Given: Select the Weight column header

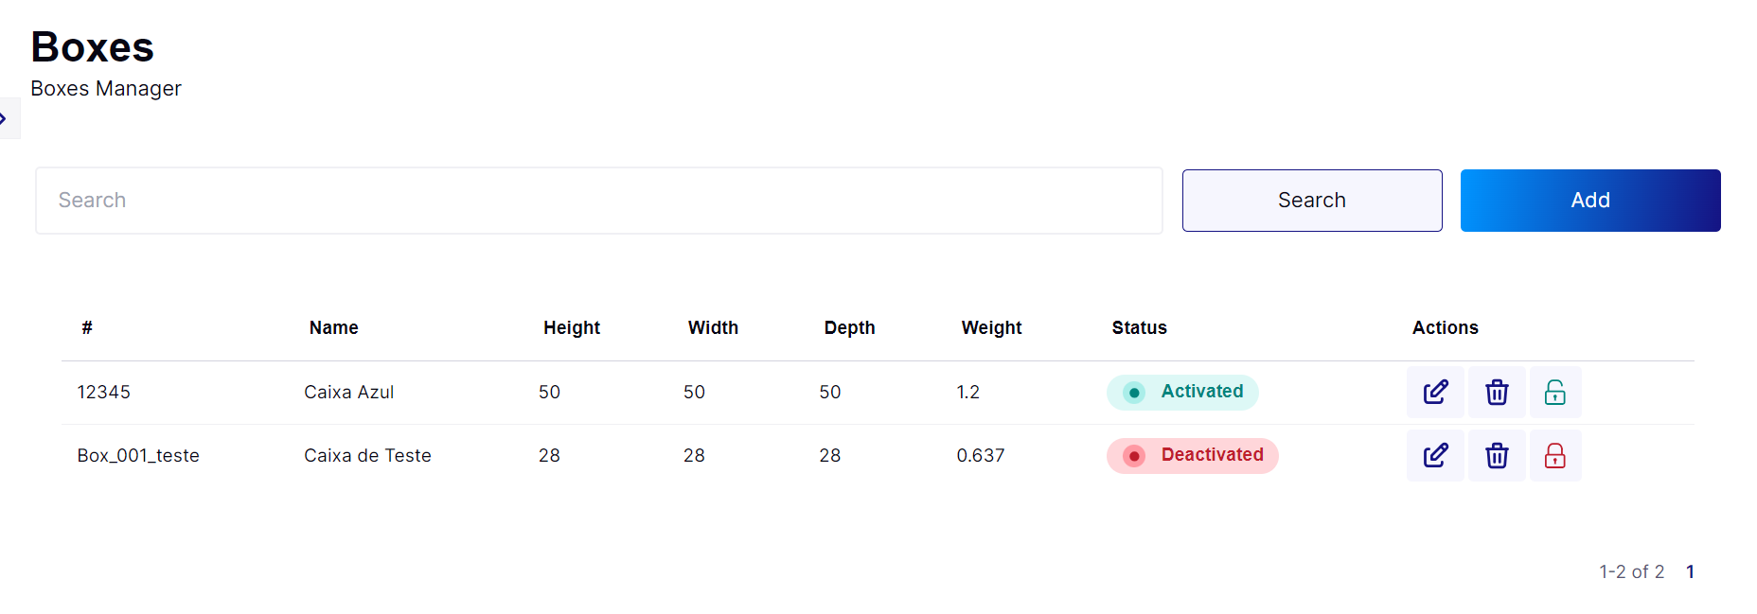Looking at the screenshot, I should tap(991, 327).
